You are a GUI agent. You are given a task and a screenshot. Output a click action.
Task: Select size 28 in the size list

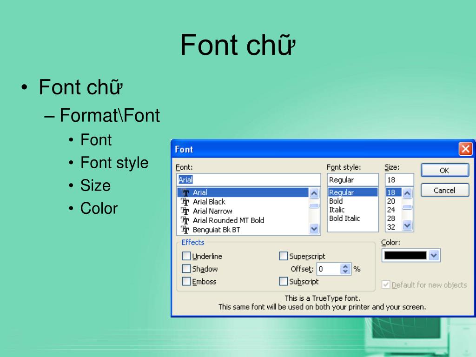coord(394,218)
